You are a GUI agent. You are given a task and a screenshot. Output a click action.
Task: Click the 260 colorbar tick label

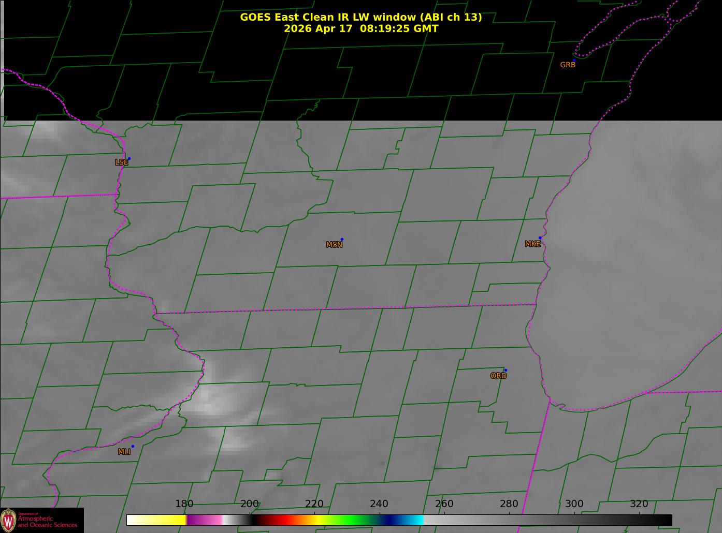[x=444, y=504]
